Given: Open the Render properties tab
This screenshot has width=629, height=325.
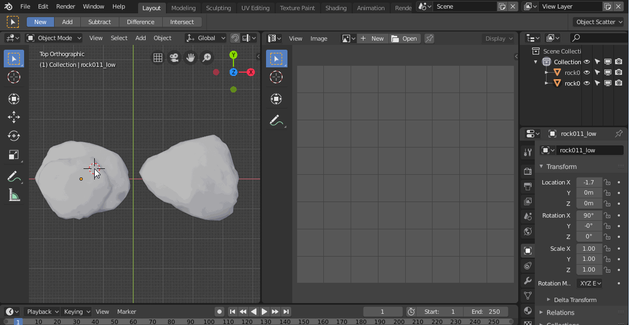Looking at the screenshot, I should point(527,171).
